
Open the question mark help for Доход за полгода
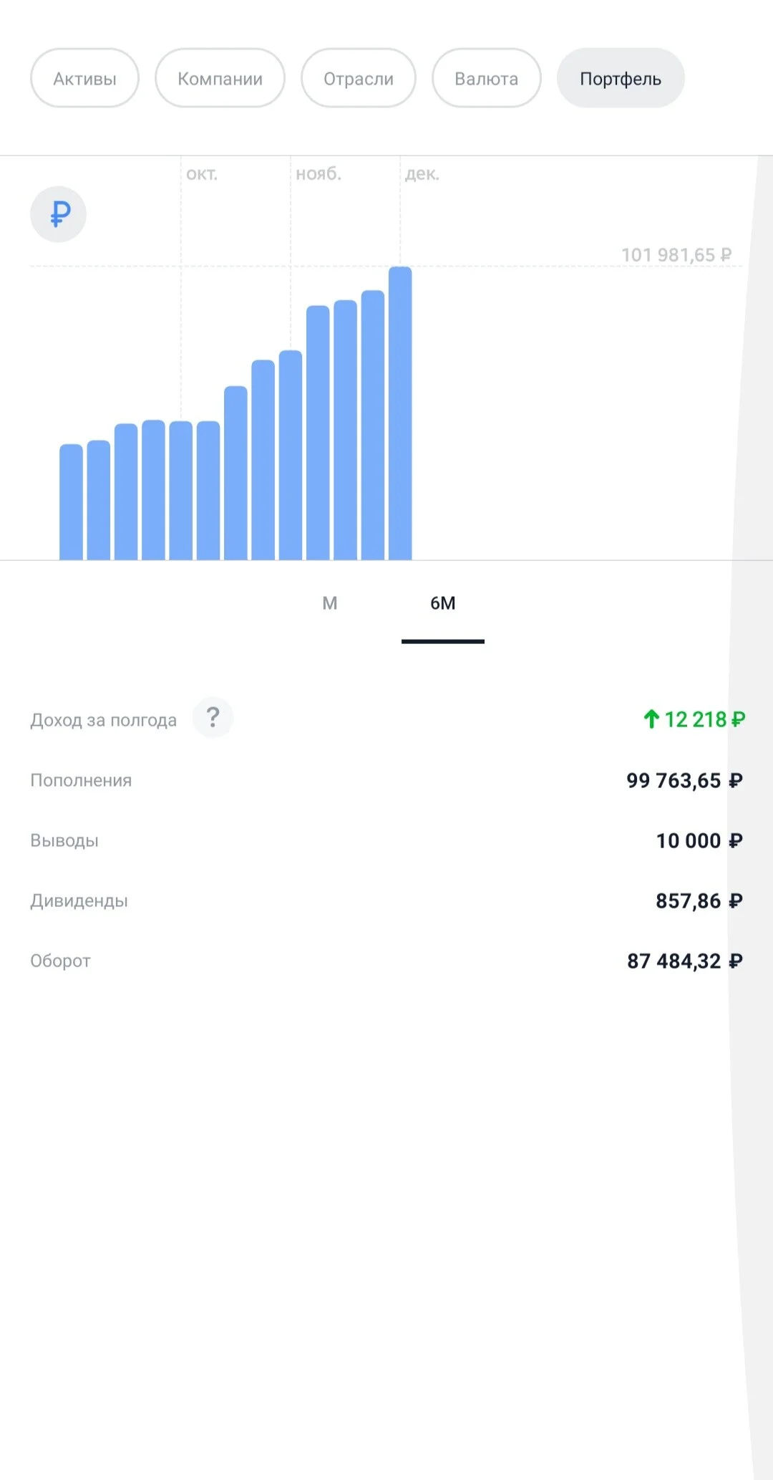pyautogui.click(x=213, y=717)
